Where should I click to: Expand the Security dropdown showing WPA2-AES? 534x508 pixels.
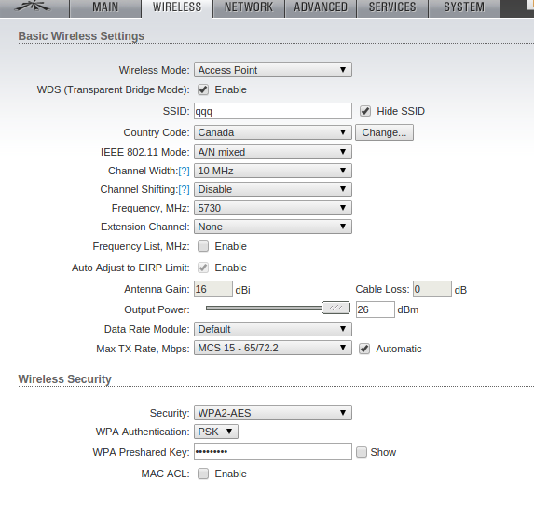(273, 413)
